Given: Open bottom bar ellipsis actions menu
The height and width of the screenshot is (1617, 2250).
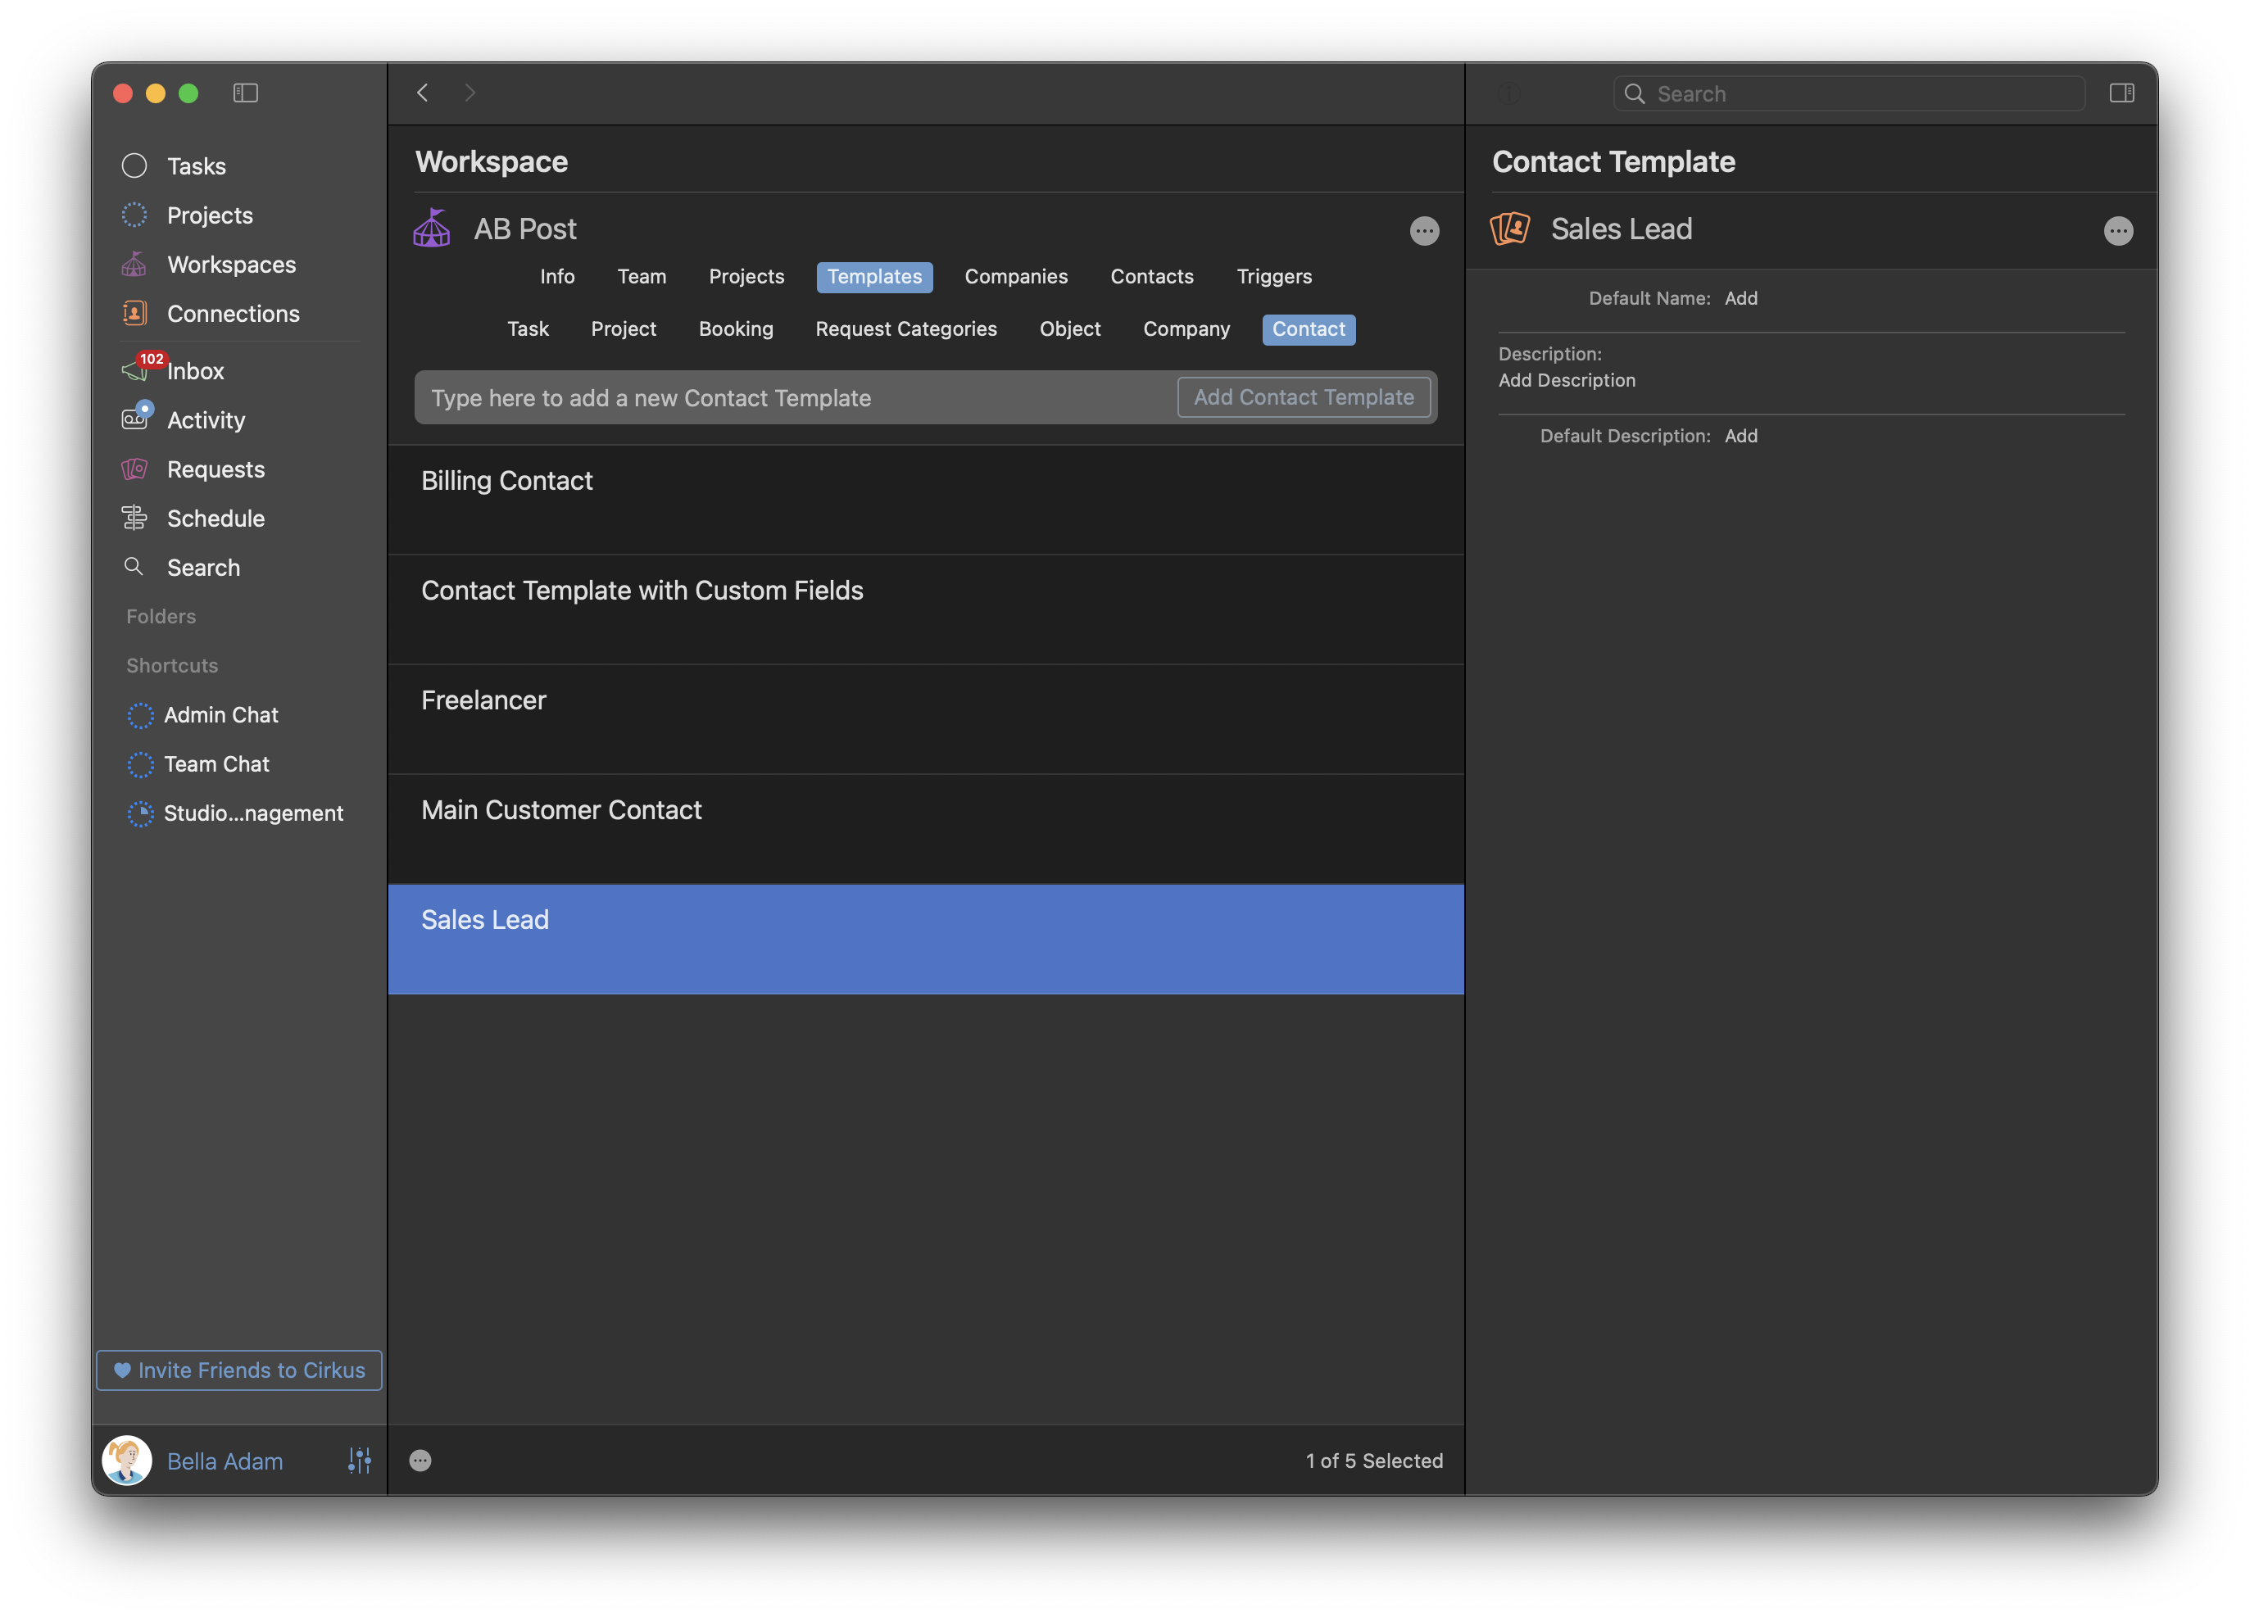Looking at the screenshot, I should (420, 1461).
